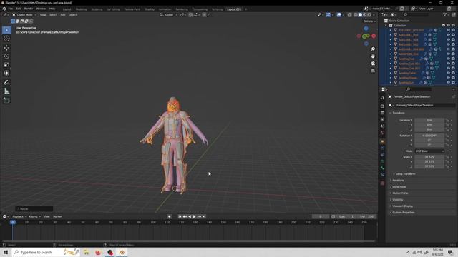
Task: Toggle exclude checkbox on Collection row
Action: [x=444, y=26]
